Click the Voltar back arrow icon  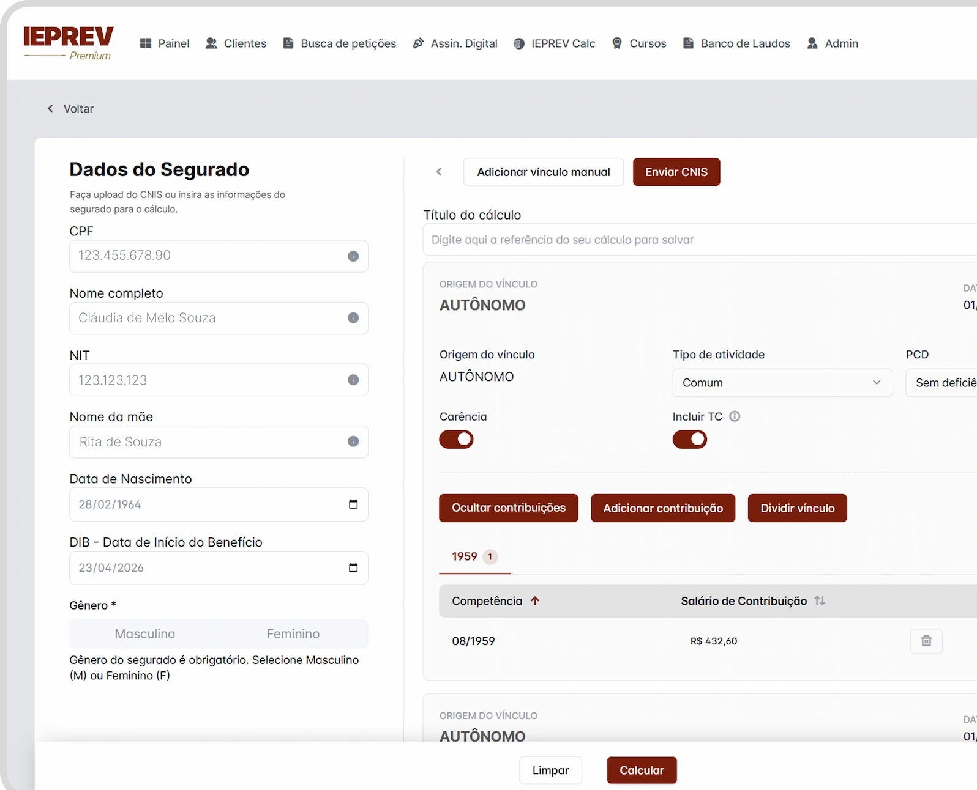50,109
